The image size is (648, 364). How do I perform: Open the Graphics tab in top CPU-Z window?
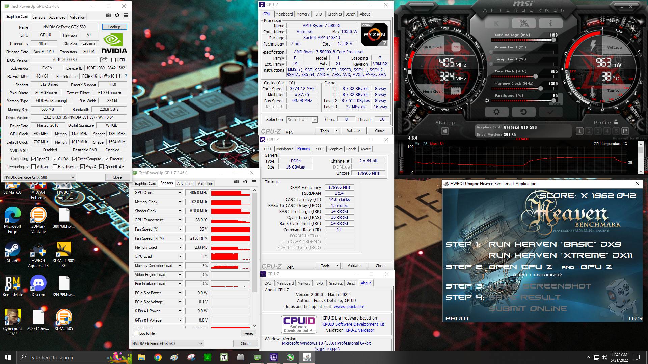point(334,14)
